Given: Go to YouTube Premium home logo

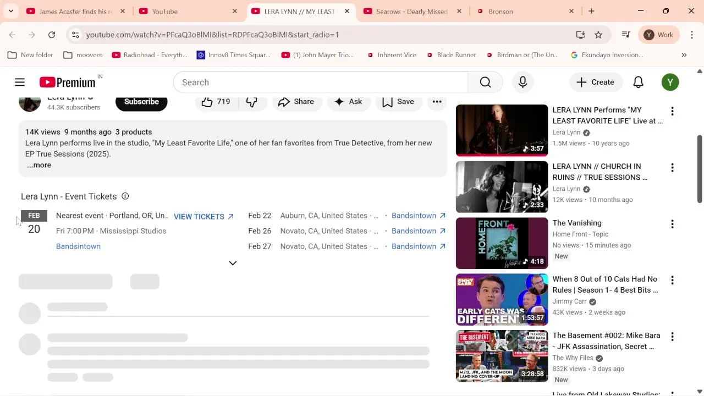Looking at the screenshot, I should pos(68,82).
